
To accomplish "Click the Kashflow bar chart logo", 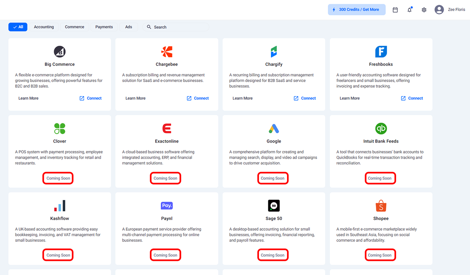I will (60, 206).
